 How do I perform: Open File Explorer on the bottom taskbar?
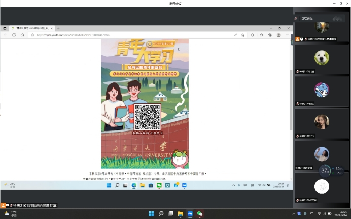(x=180, y=213)
